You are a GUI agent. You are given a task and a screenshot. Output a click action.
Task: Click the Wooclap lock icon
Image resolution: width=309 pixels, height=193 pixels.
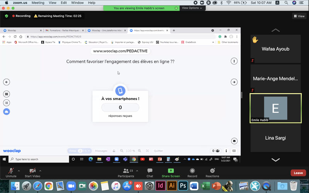pos(114,151)
